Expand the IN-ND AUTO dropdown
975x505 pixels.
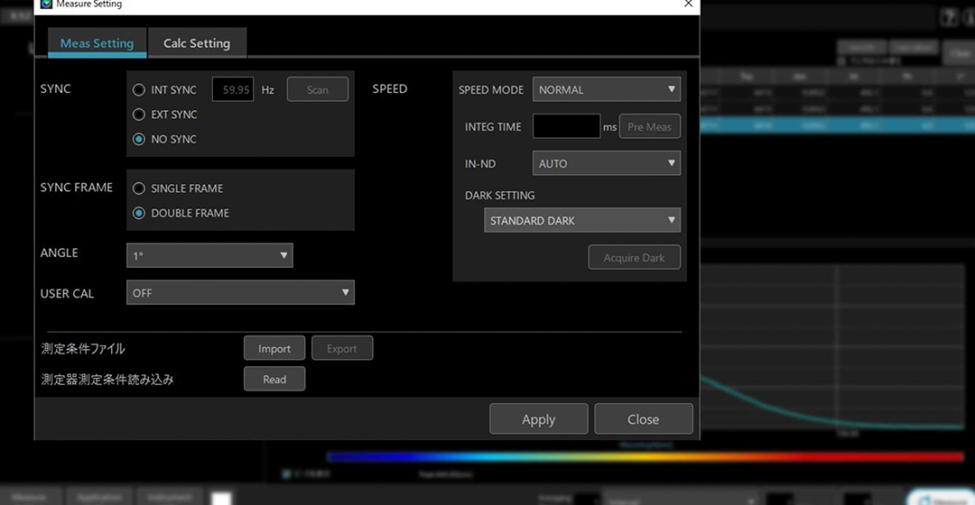tap(606, 163)
